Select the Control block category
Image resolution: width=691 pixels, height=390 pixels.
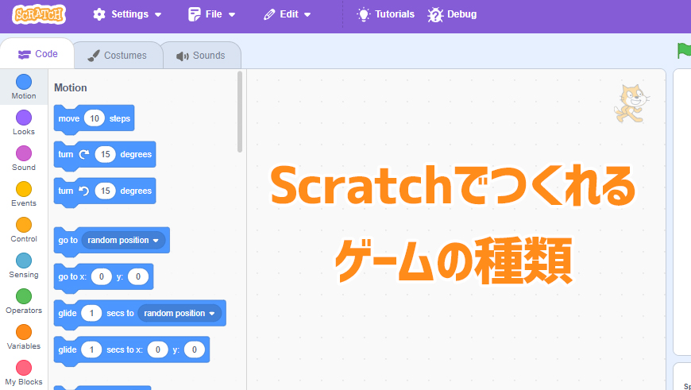coord(24,230)
